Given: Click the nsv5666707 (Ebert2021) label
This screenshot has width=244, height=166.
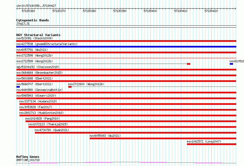Looking at the screenshot, I should [35, 84].
